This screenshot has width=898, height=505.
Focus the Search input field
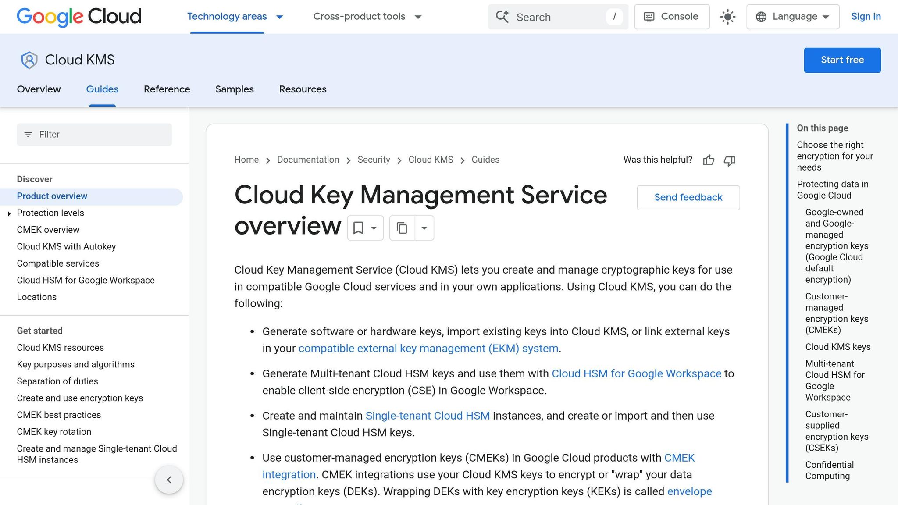558,17
